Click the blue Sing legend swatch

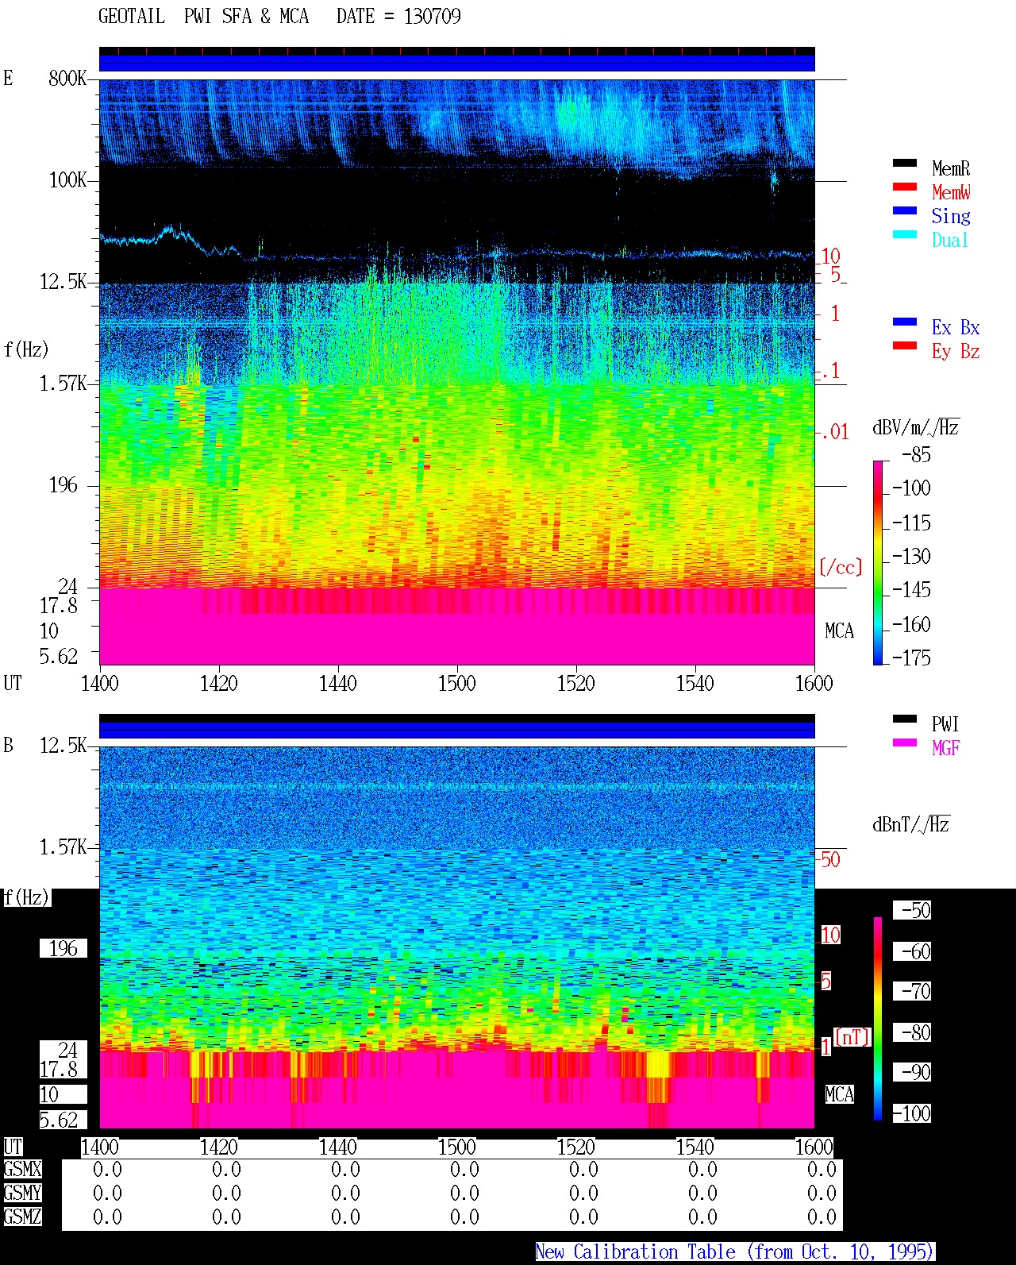(x=905, y=211)
